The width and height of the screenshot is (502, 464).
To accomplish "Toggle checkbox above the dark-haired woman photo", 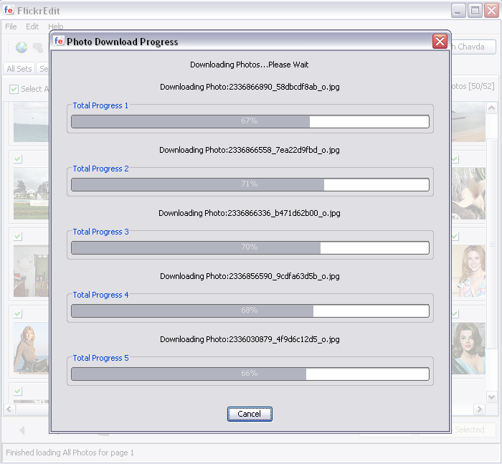I will (455, 314).
